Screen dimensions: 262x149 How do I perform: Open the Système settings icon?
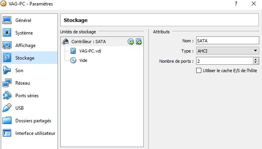(7, 33)
